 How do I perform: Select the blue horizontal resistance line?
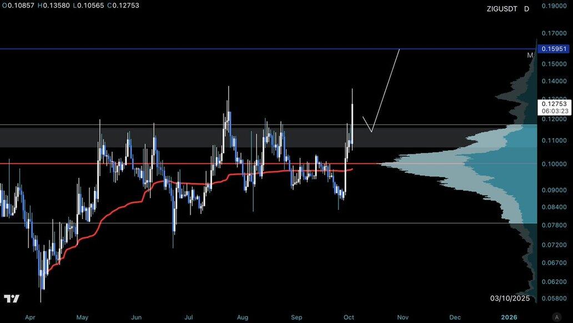click(222, 49)
